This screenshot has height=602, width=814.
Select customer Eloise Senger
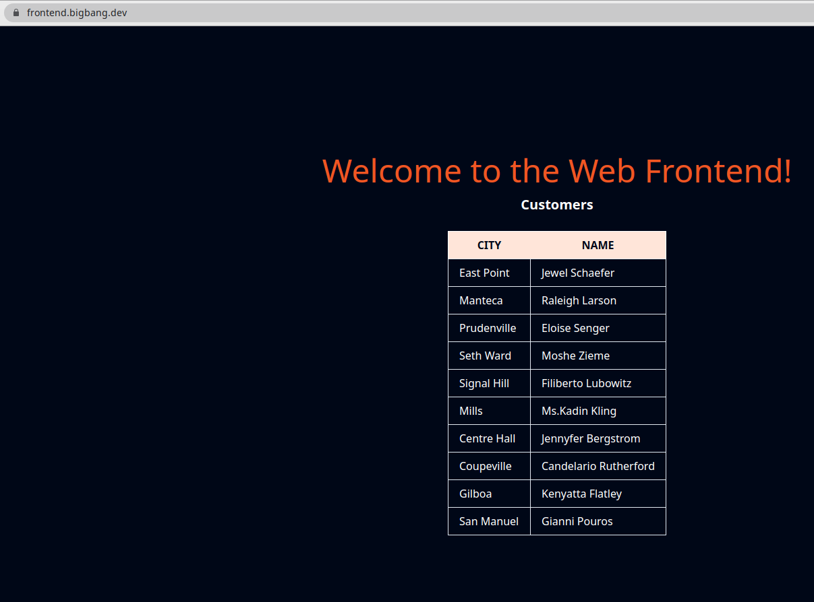click(x=575, y=328)
